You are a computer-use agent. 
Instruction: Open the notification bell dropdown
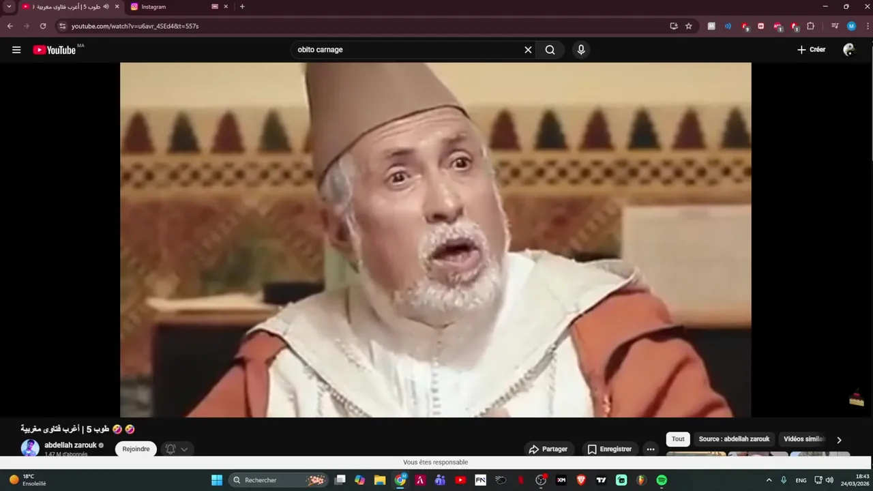click(x=177, y=449)
